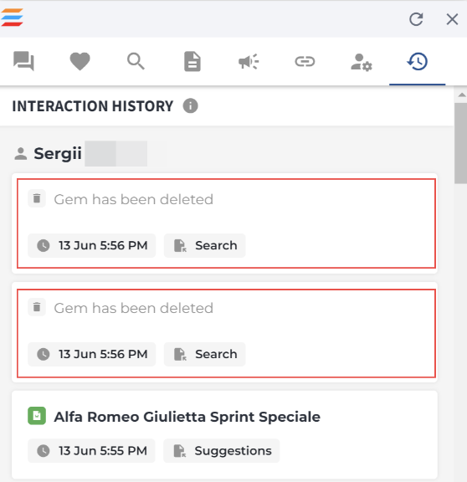Image resolution: width=467 pixels, height=482 pixels.
Task: Click the green gem icon beside Alfa Romeo
Action: tap(37, 416)
